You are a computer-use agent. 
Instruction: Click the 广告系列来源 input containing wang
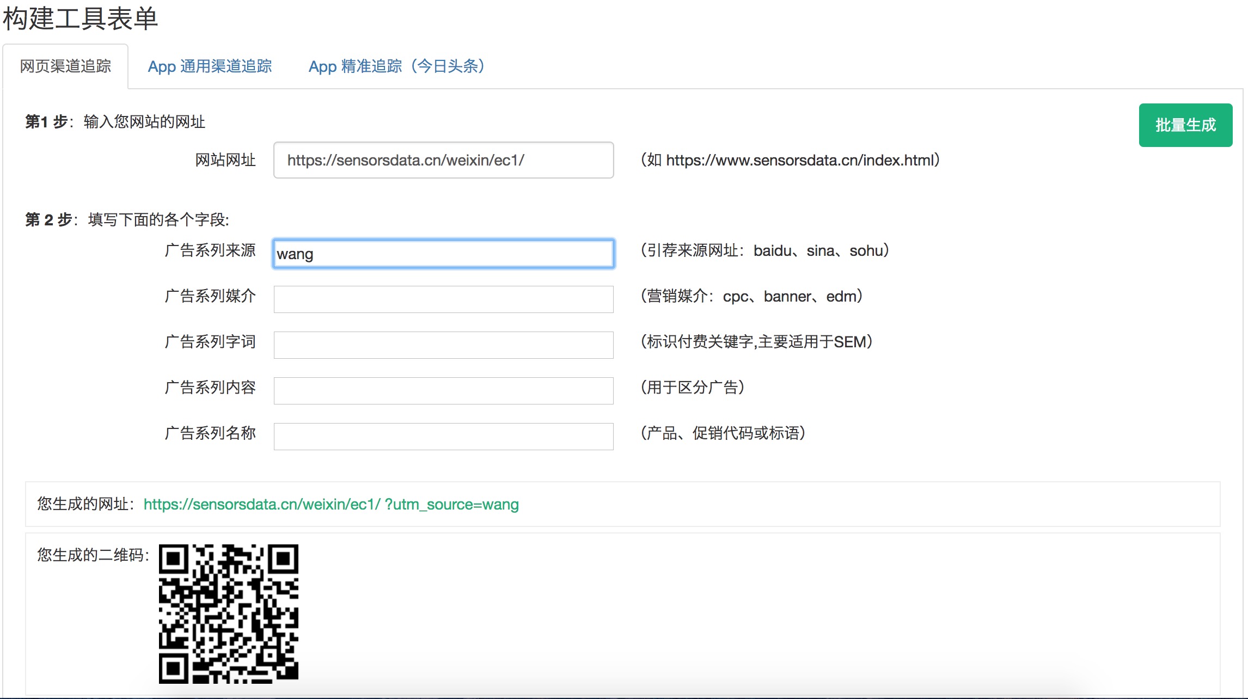coord(443,254)
